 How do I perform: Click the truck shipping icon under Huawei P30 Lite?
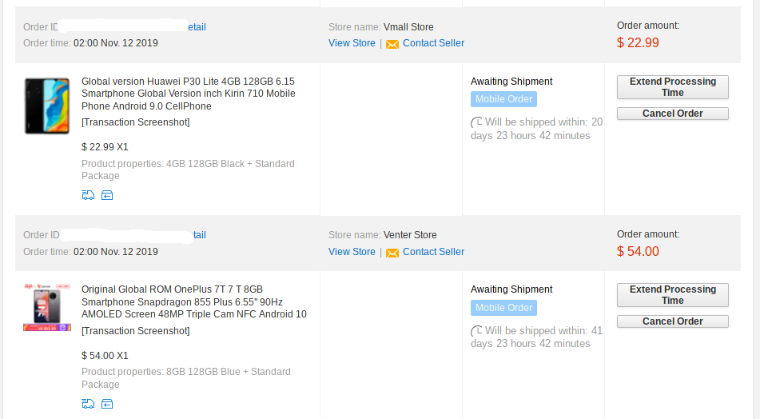(x=88, y=195)
